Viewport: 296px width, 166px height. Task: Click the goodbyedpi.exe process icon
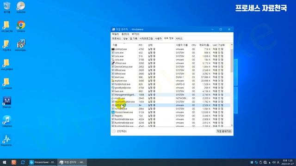[x=113, y=88]
